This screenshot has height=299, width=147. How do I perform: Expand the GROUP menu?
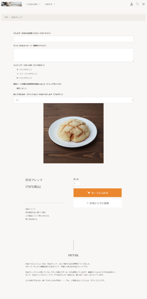50,4
